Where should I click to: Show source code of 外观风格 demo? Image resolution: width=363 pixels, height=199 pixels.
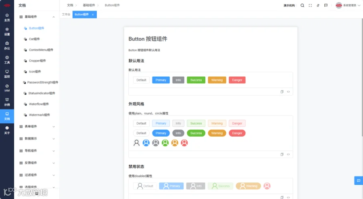pos(288,154)
